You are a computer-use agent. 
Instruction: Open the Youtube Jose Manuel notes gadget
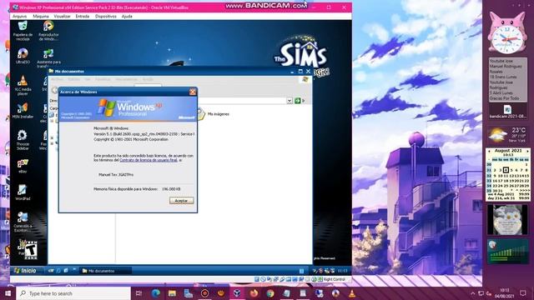pyautogui.click(x=507, y=80)
